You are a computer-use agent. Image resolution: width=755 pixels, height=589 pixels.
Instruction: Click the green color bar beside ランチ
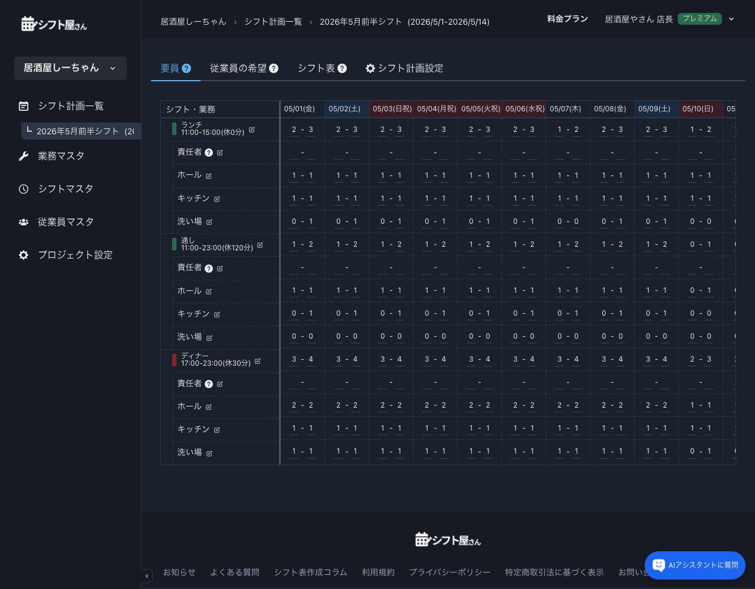click(174, 128)
